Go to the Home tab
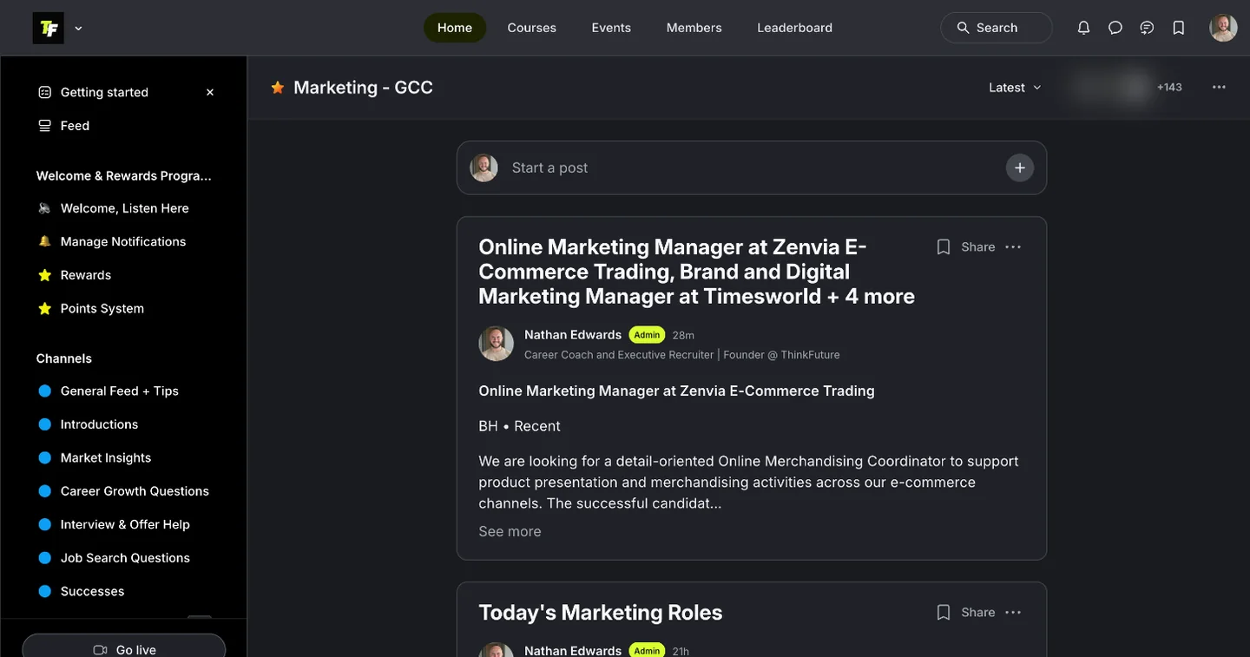The width and height of the screenshot is (1250, 657). pyautogui.click(x=455, y=28)
